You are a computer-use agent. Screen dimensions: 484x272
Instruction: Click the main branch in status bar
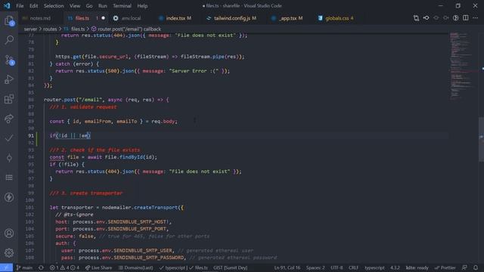pos(24,267)
